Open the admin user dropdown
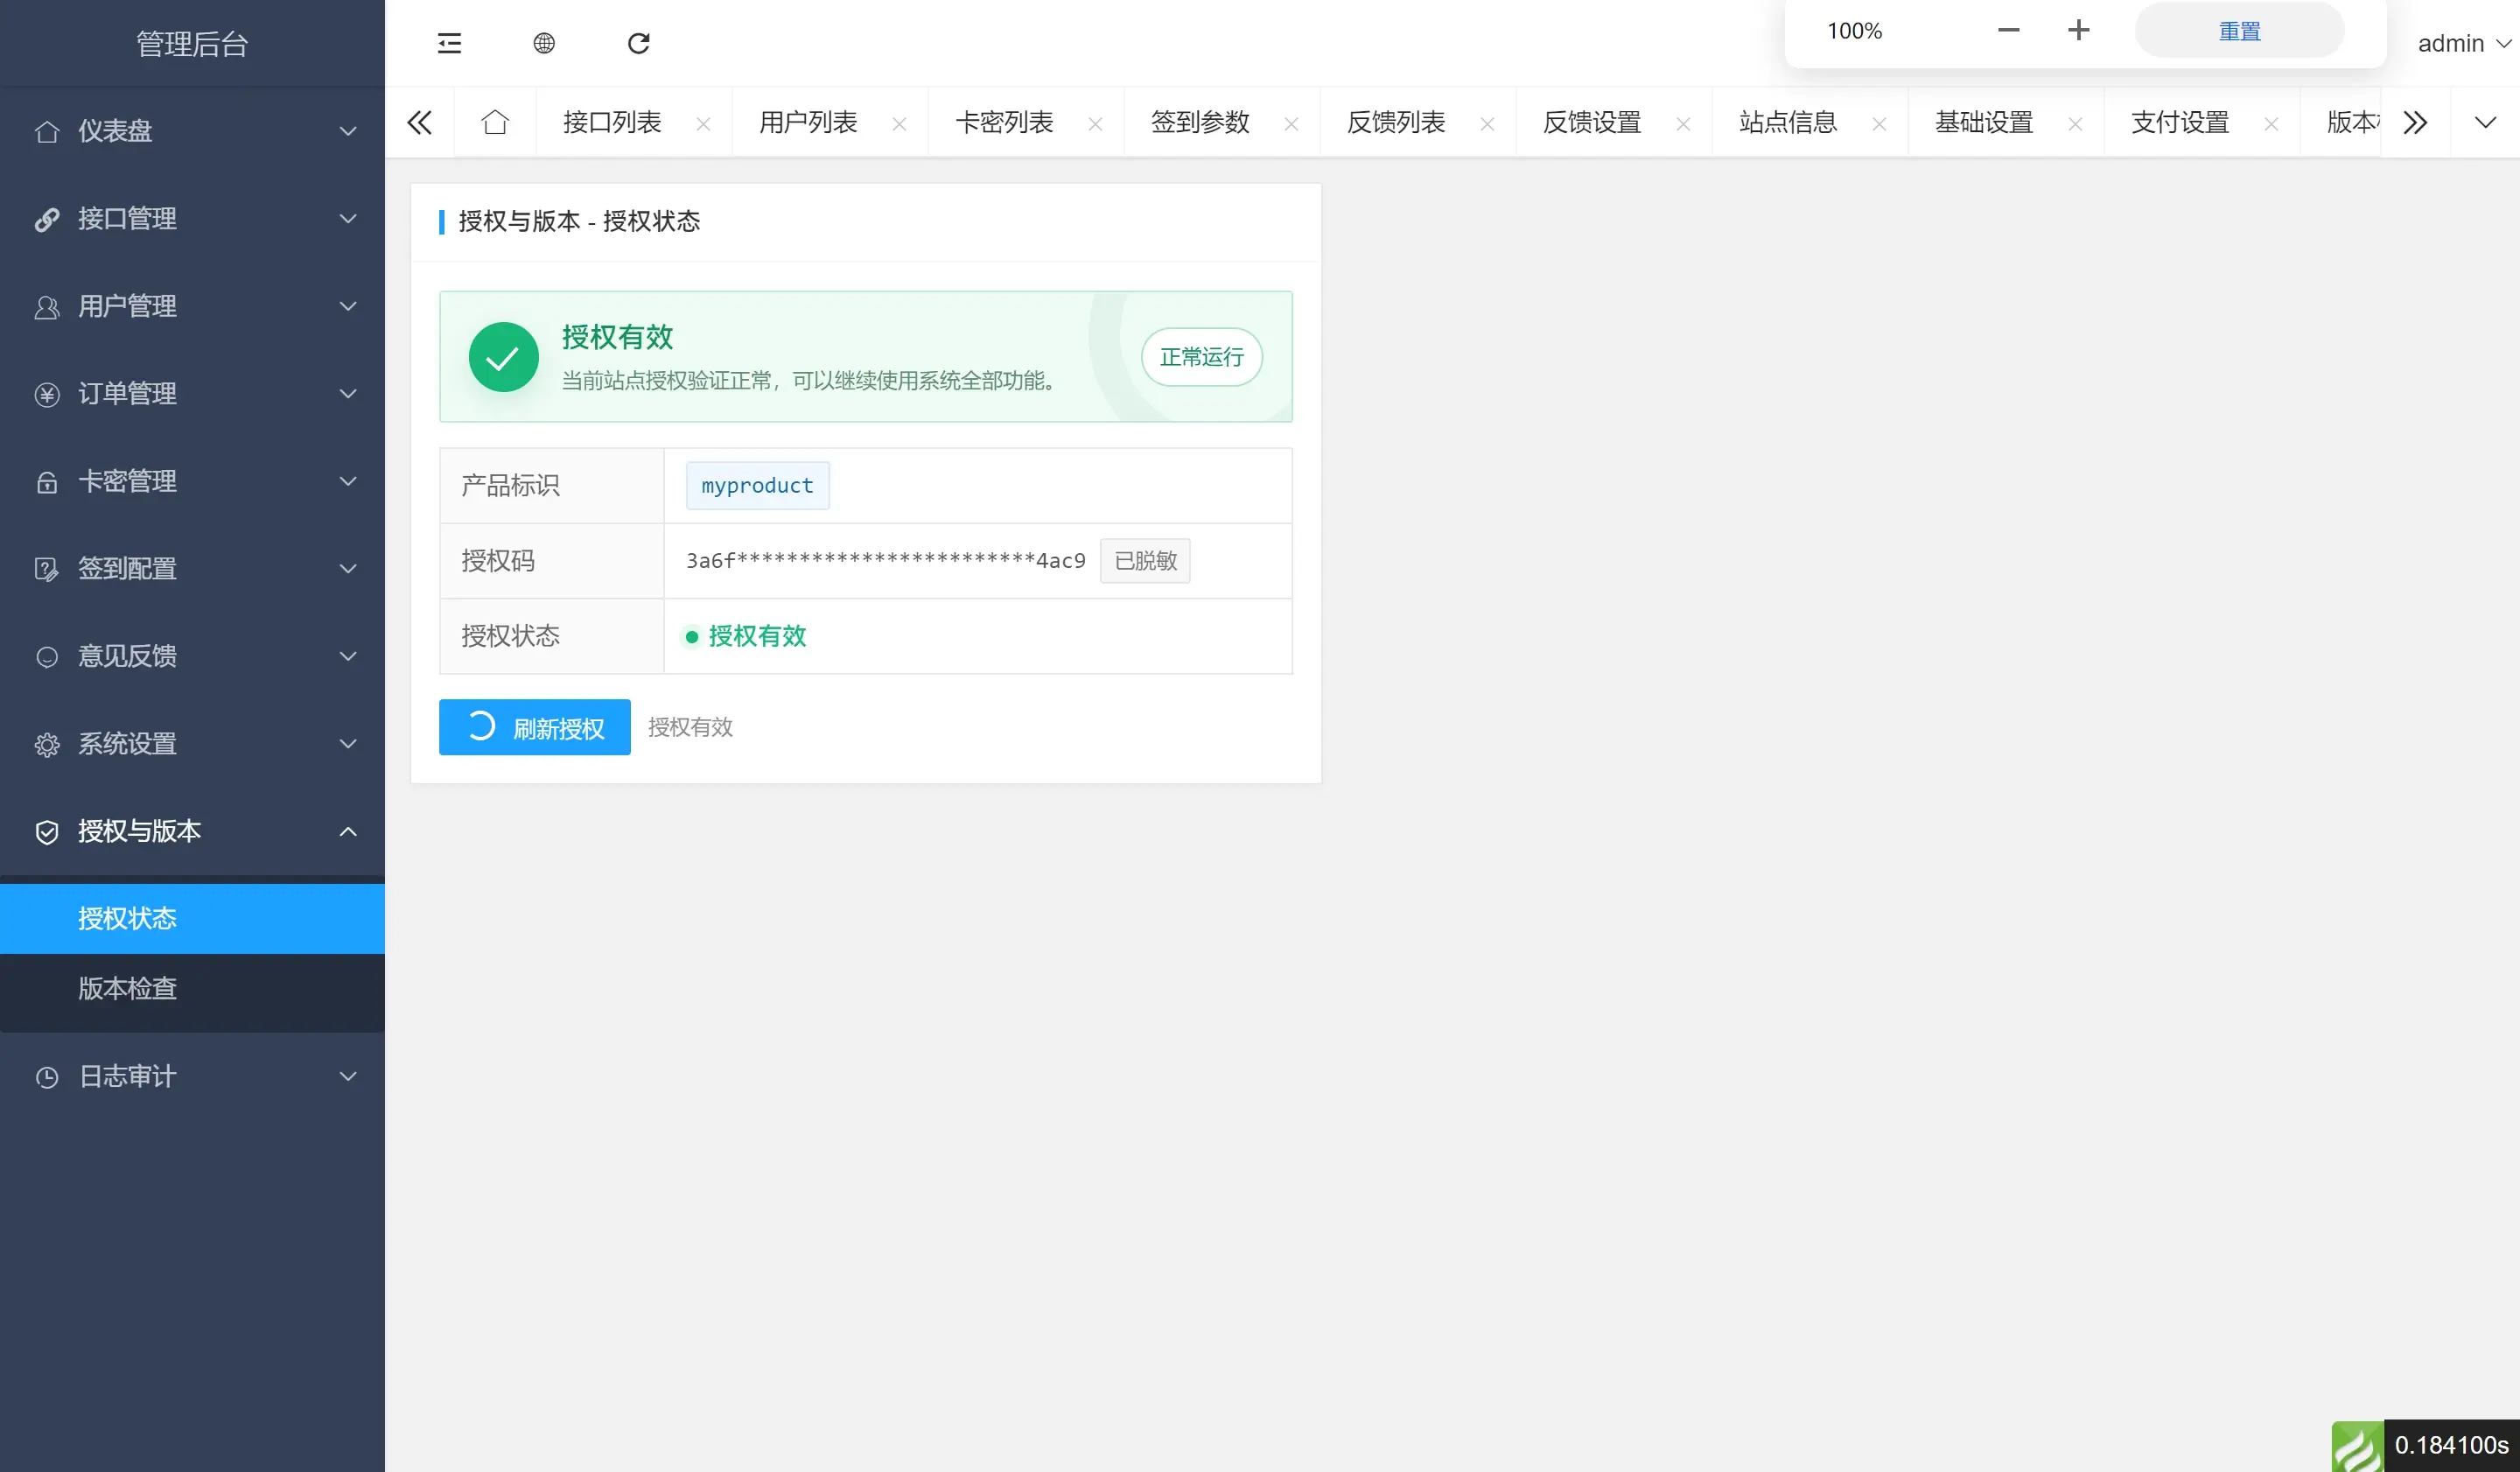This screenshot has height=1472, width=2520. coord(2464,43)
